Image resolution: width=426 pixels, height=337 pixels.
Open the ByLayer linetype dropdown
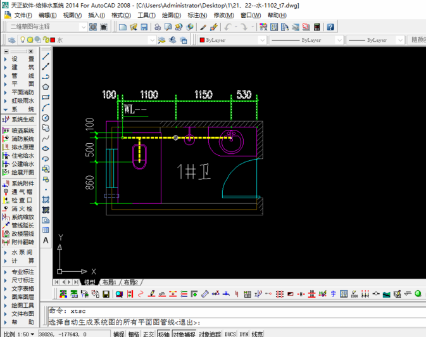click(x=306, y=40)
